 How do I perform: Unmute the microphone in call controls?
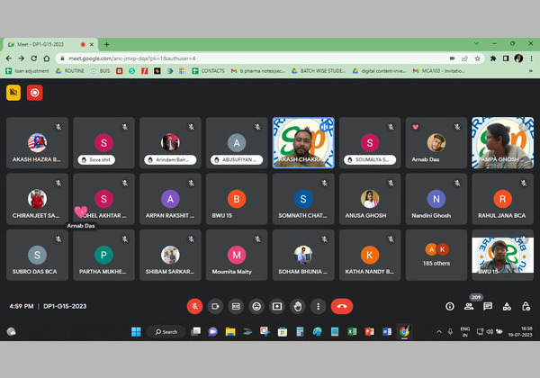[193, 306]
